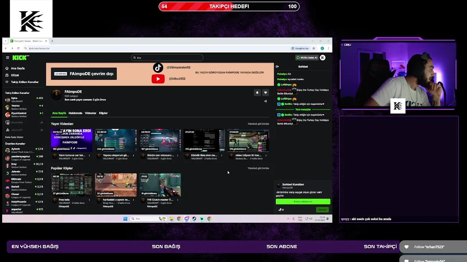Open the Chrome tab search chevron
467x262 pixels.
6,41
